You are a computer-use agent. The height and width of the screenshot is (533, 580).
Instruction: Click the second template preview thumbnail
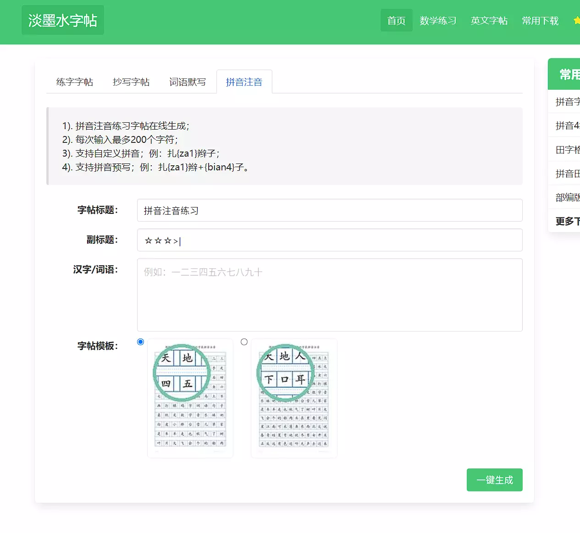tap(294, 398)
